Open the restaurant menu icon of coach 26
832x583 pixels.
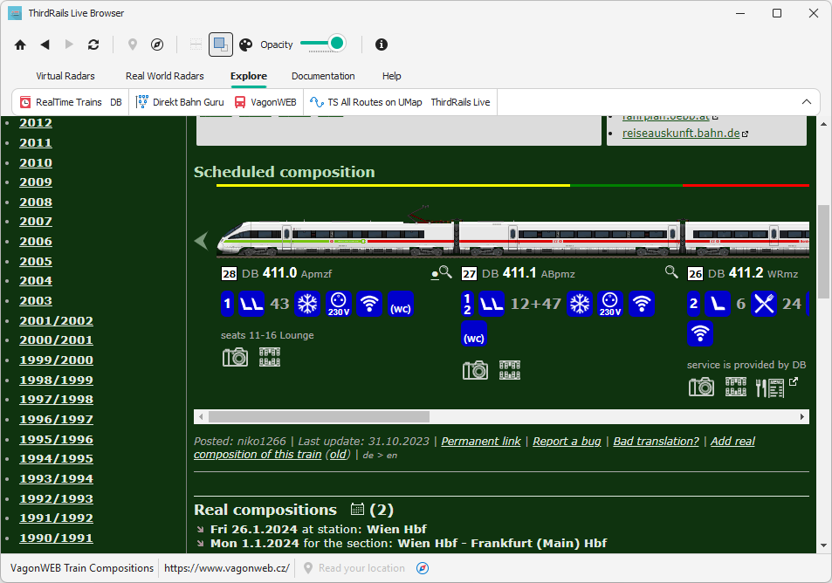(x=770, y=388)
